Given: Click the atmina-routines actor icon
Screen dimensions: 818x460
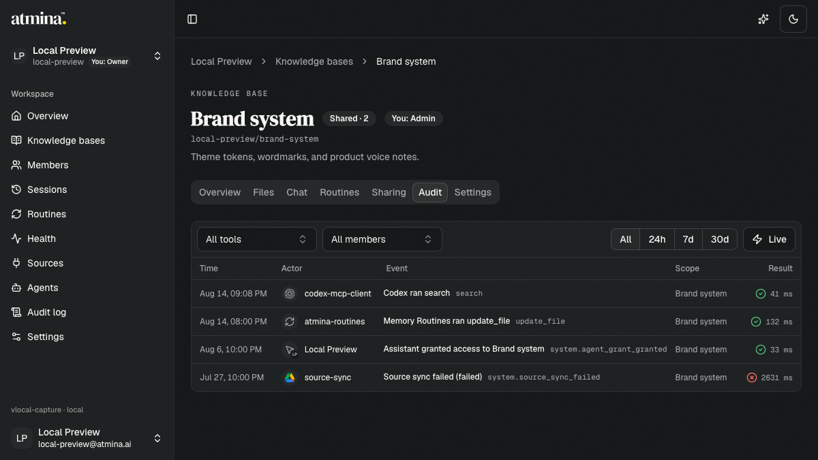Looking at the screenshot, I should click(x=290, y=322).
